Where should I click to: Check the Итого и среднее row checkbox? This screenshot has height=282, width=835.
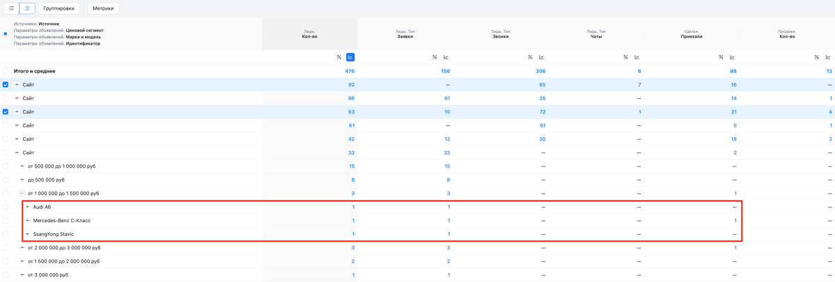[x=6, y=71]
